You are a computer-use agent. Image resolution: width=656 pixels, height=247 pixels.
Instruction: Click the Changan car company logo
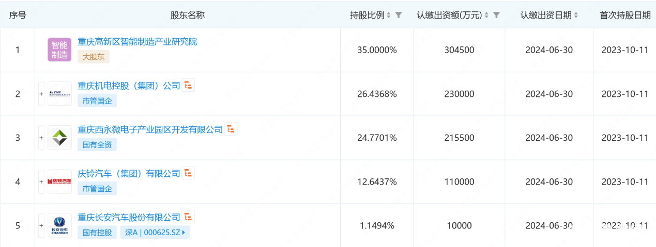[x=59, y=225]
